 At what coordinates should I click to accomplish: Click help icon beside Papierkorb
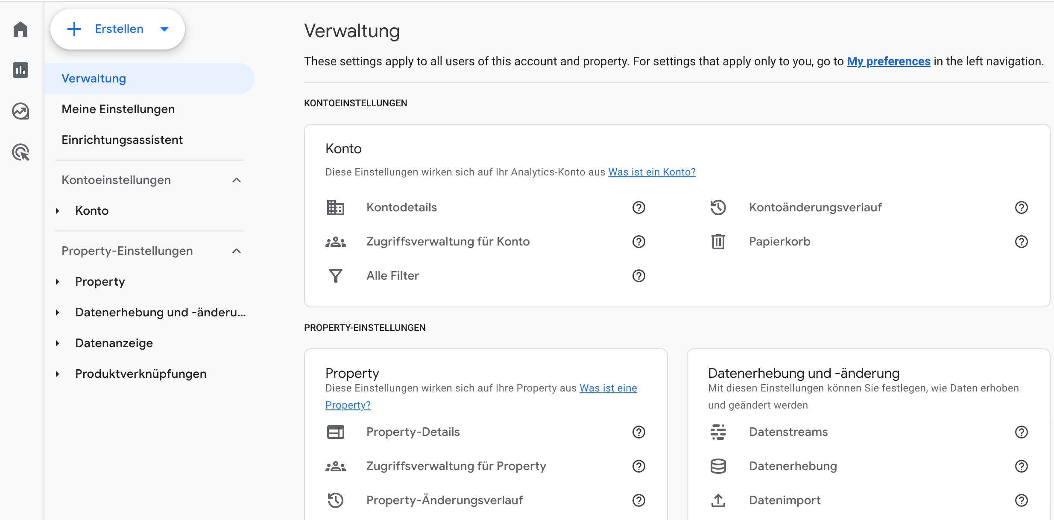click(x=1021, y=242)
